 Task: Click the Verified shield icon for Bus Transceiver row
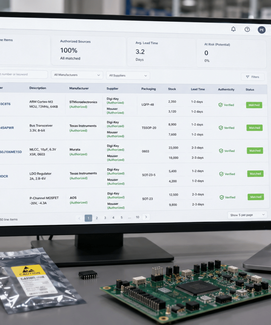[221, 128]
